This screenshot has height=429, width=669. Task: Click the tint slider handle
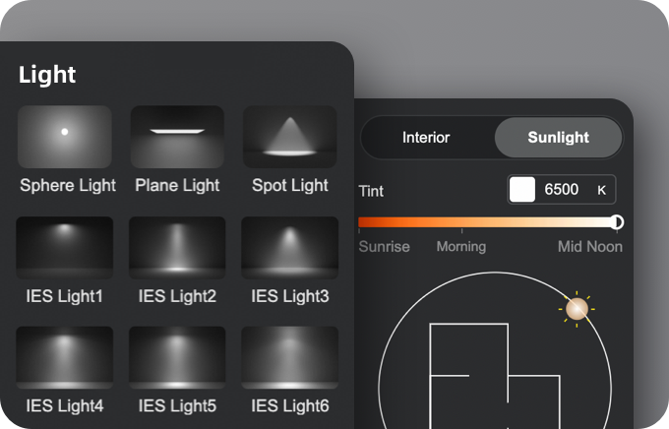[617, 222]
